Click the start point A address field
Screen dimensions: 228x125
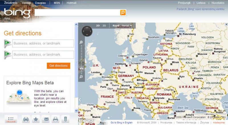tap(43, 44)
